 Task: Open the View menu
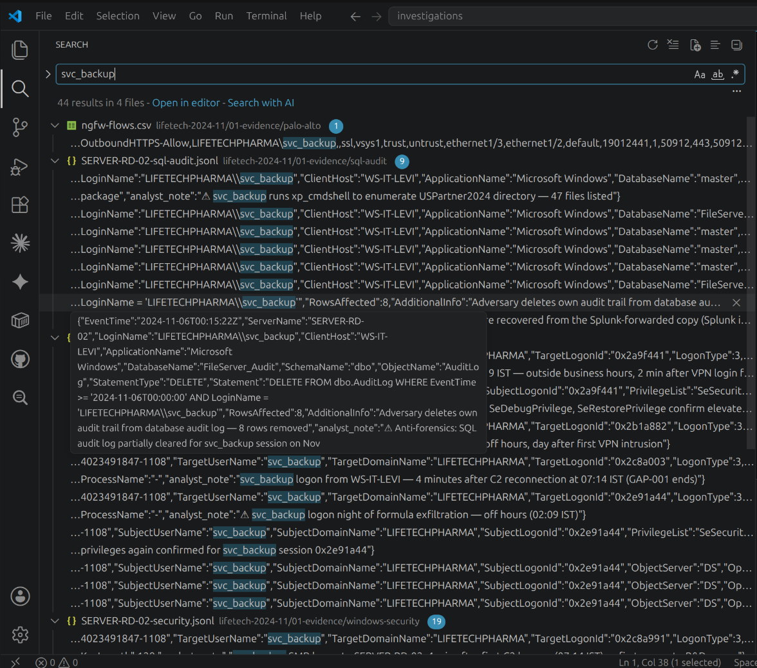pyautogui.click(x=164, y=16)
